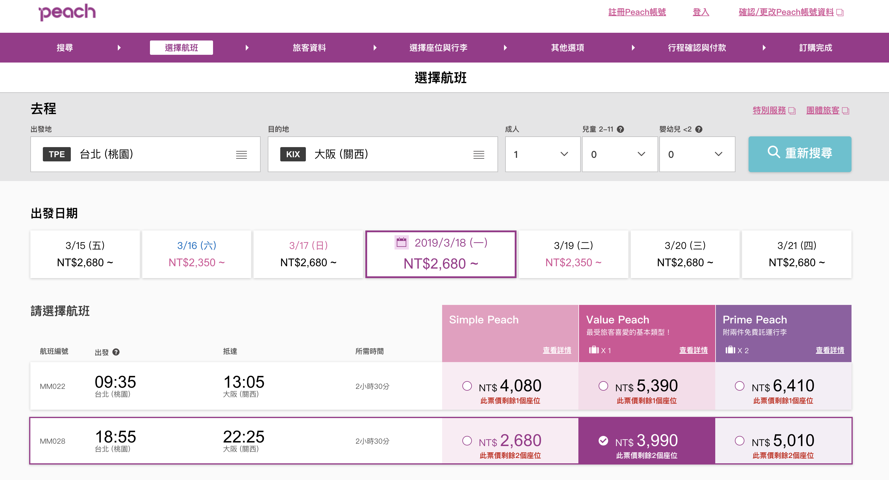Open the 目的地 大阪 (關西) selector
Viewport: 889px width, 480px height.
[383, 154]
